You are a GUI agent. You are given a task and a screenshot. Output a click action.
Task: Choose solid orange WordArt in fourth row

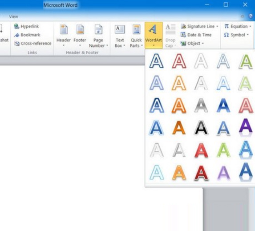tap(179, 128)
